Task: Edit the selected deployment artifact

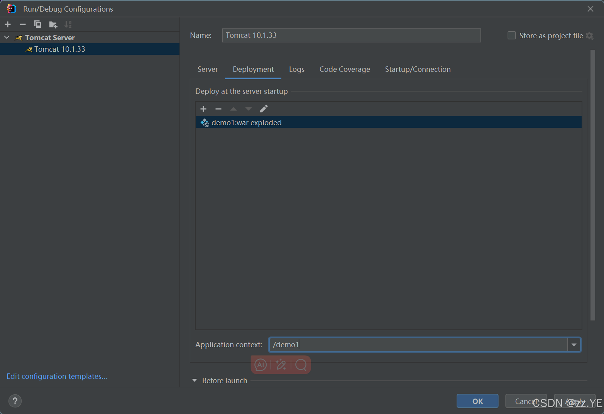Action: (264, 109)
